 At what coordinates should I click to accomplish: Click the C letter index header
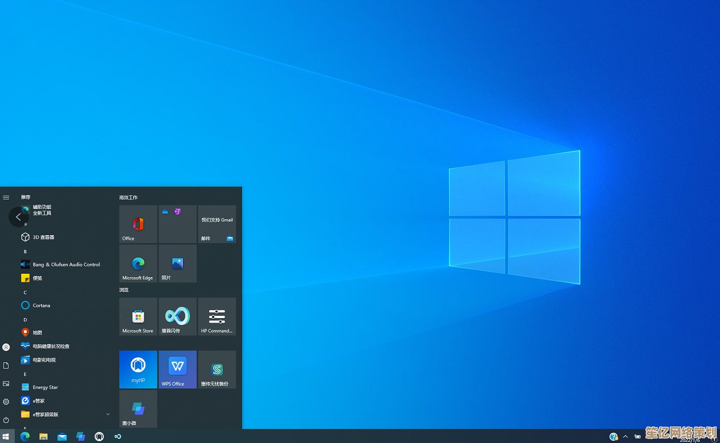[25, 292]
